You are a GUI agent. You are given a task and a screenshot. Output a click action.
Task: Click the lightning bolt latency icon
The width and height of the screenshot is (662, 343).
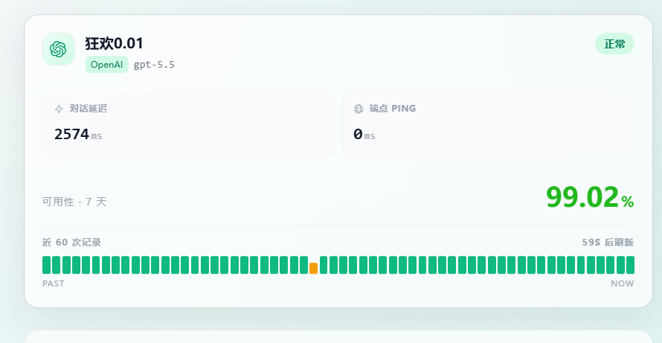coord(59,109)
